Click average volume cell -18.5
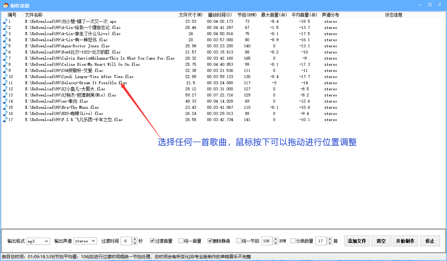Image resolution: width=447 pixels, height=261 pixels. click(x=304, y=21)
